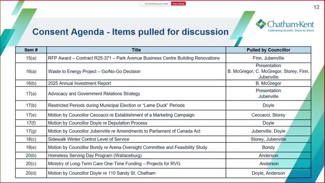Click Restricted Periods "Lame Duck" title
Viewport: 325px width, 183px height.
coord(116,105)
